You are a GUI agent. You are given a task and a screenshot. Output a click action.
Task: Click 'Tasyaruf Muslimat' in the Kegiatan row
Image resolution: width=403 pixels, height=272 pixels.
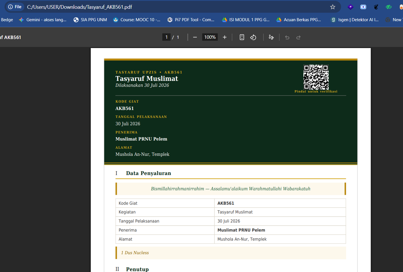click(x=235, y=212)
